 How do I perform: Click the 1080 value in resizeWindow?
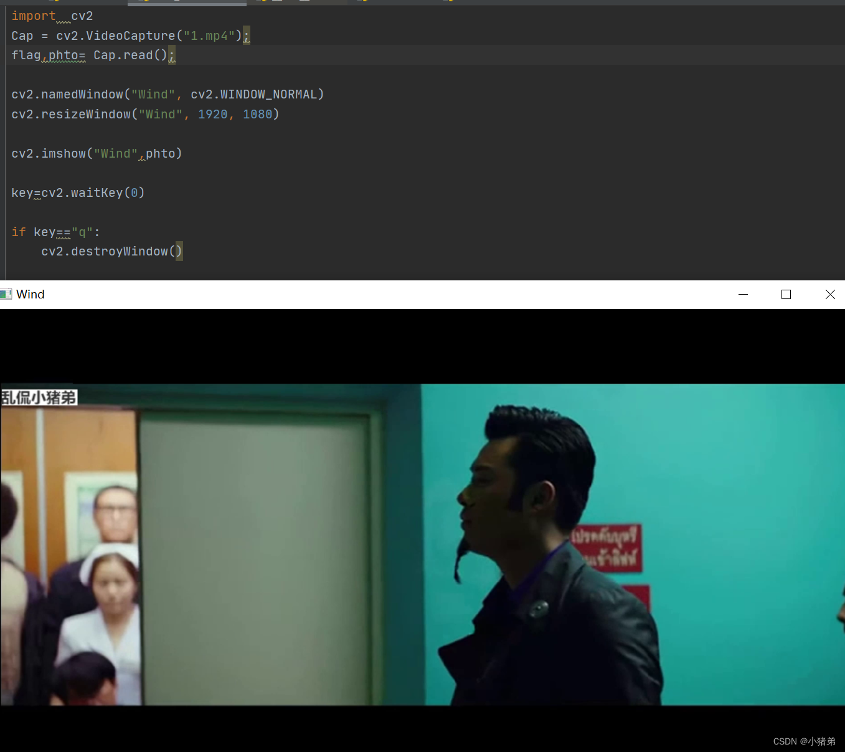tap(258, 115)
